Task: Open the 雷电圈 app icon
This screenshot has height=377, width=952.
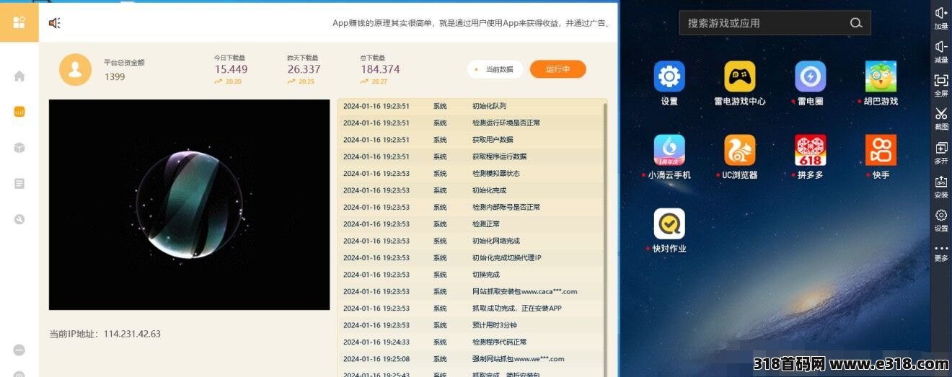Action: click(x=810, y=84)
